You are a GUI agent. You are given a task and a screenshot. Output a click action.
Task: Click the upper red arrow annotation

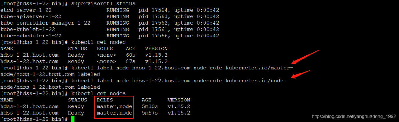click(305, 57)
